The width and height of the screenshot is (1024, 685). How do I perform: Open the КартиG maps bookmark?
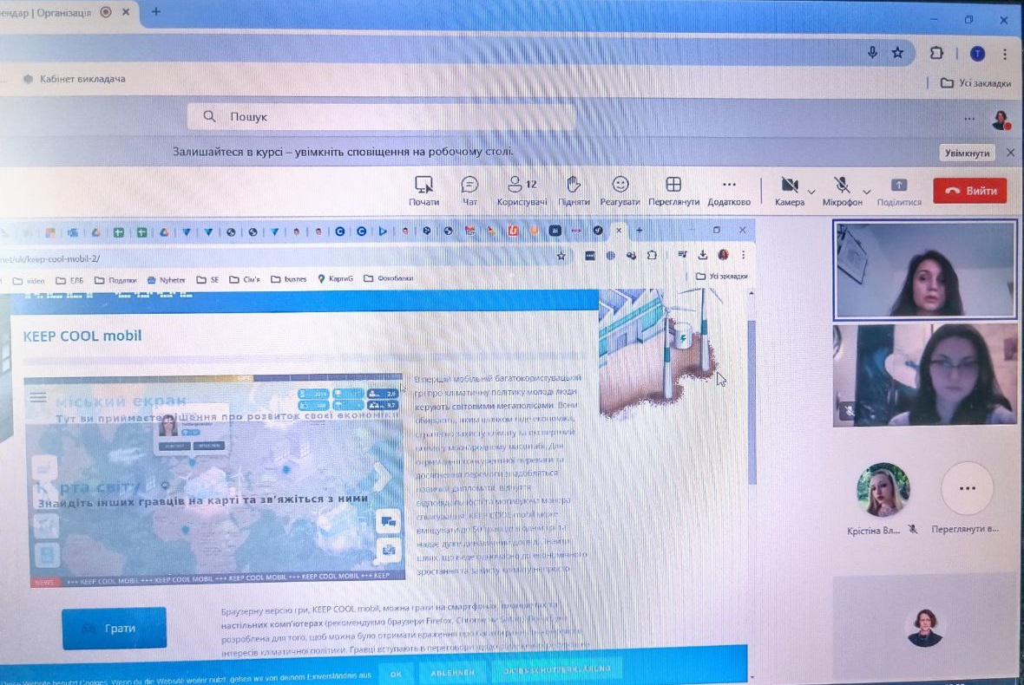(x=336, y=278)
